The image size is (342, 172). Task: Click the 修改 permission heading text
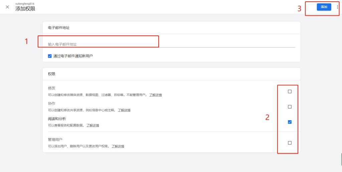pyautogui.click(x=51, y=88)
